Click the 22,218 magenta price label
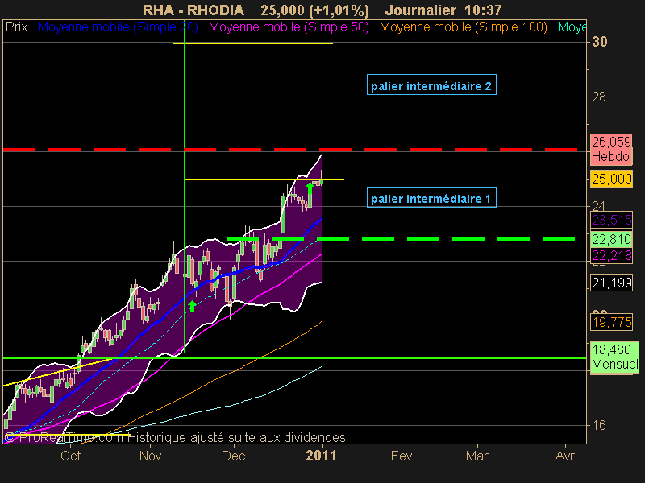The width and height of the screenshot is (645, 483). [x=611, y=256]
